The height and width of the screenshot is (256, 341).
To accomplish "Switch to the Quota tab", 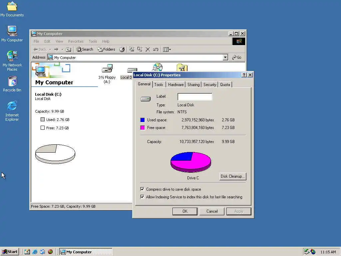I will pyautogui.click(x=225, y=85).
